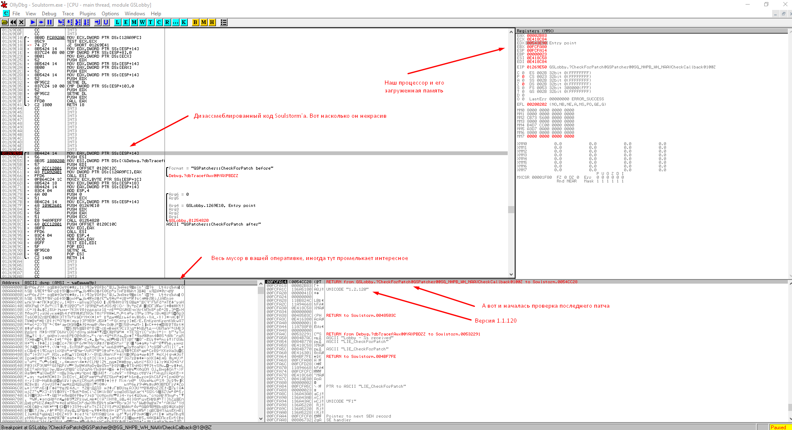Click the ESP register value 00FCFA14
The width and height of the screenshot is (792, 430).
click(x=537, y=51)
